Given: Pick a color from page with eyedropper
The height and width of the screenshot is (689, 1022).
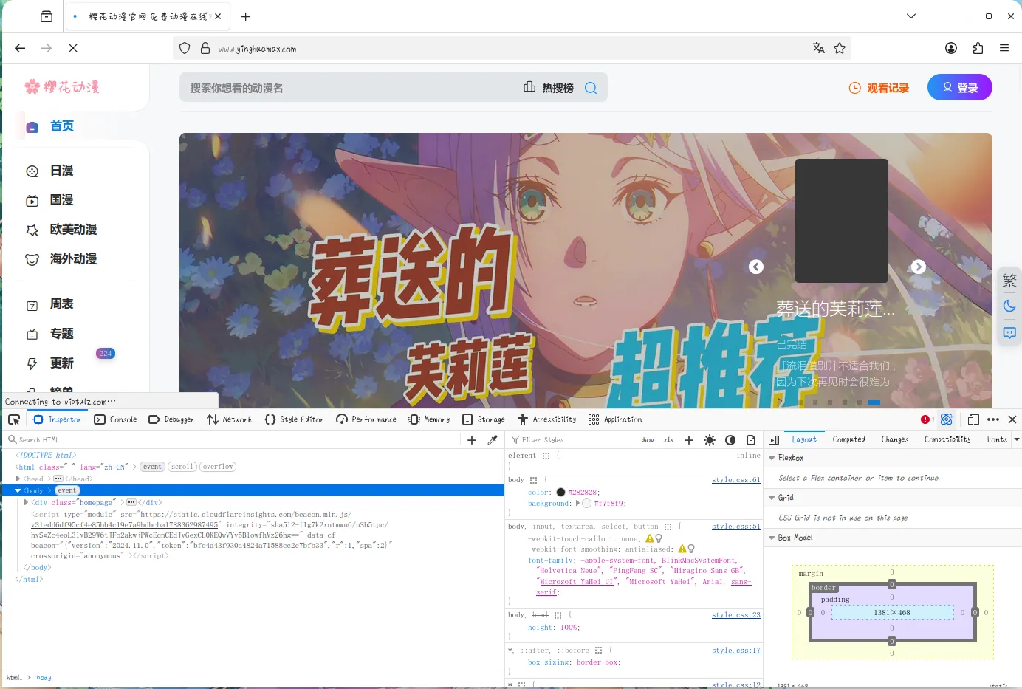Looking at the screenshot, I should click(493, 439).
